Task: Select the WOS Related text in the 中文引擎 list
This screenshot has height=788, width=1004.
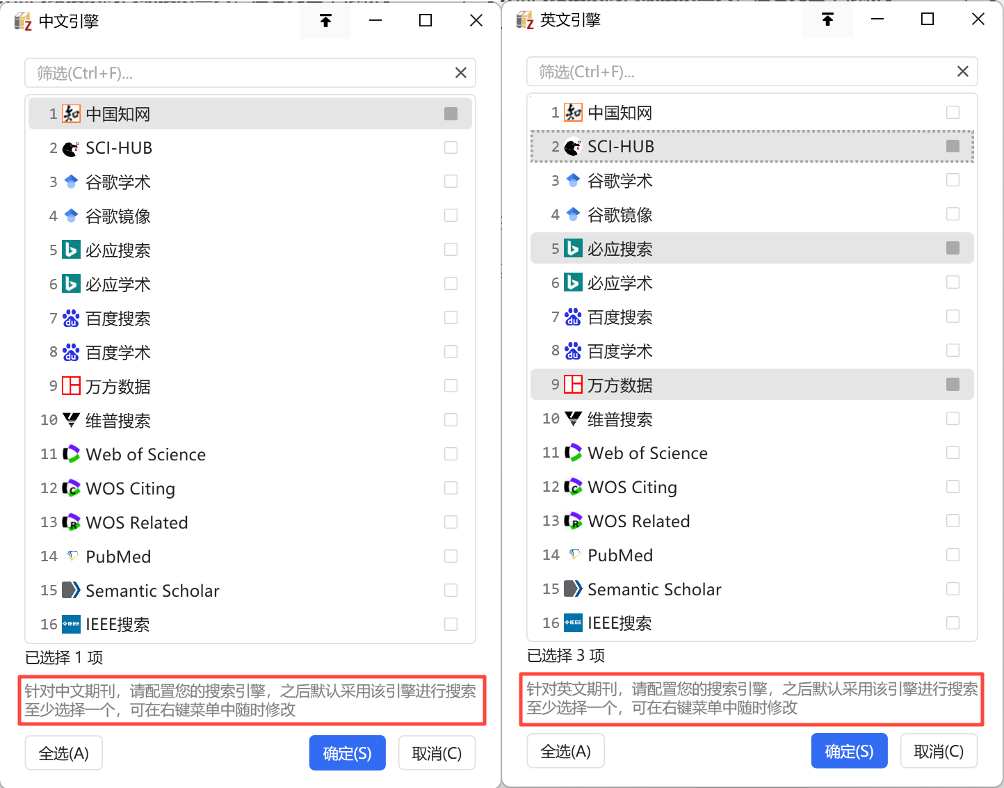Action: [137, 522]
